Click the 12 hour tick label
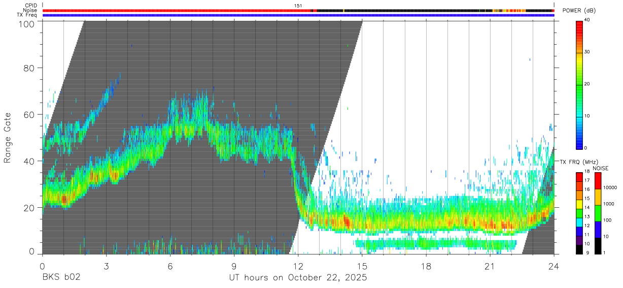Image resolution: width=623 pixels, height=288 pixels. pyautogui.click(x=298, y=266)
